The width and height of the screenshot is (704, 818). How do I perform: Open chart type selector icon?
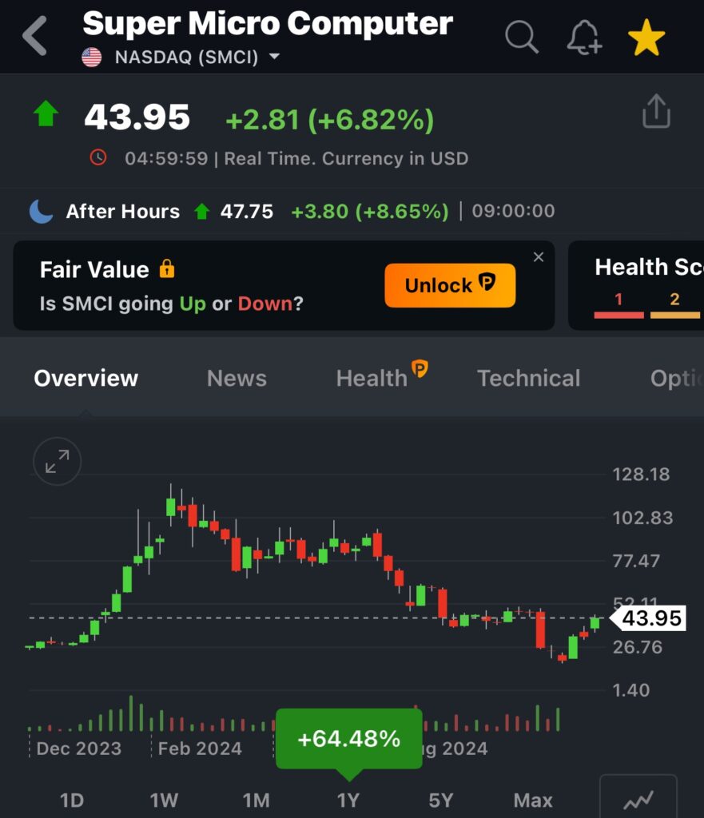click(638, 799)
